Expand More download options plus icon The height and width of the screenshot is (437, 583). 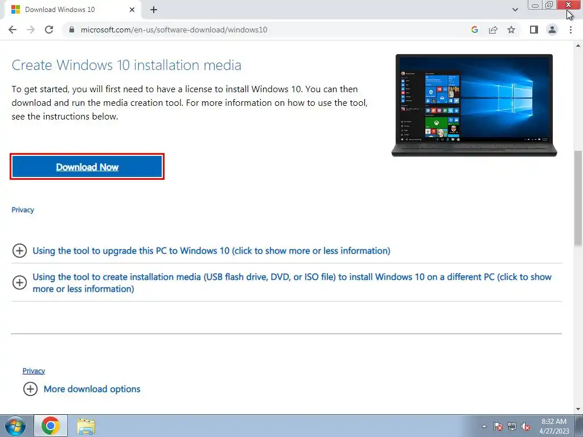click(30, 389)
